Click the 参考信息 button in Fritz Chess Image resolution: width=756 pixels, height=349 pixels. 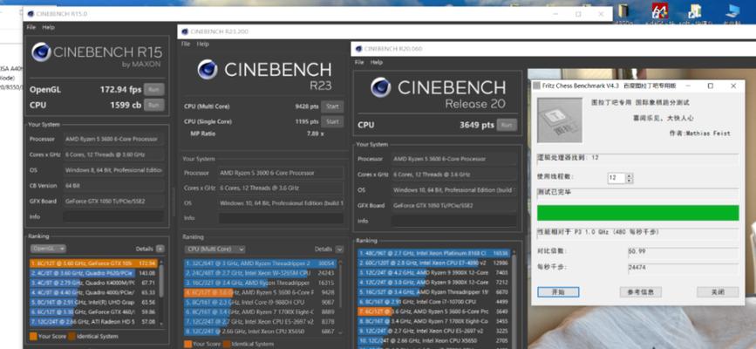tap(640, 292)
